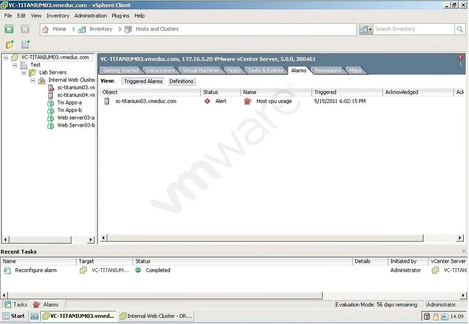Click the Show Desktop taskbar icon

coord(35,316)
